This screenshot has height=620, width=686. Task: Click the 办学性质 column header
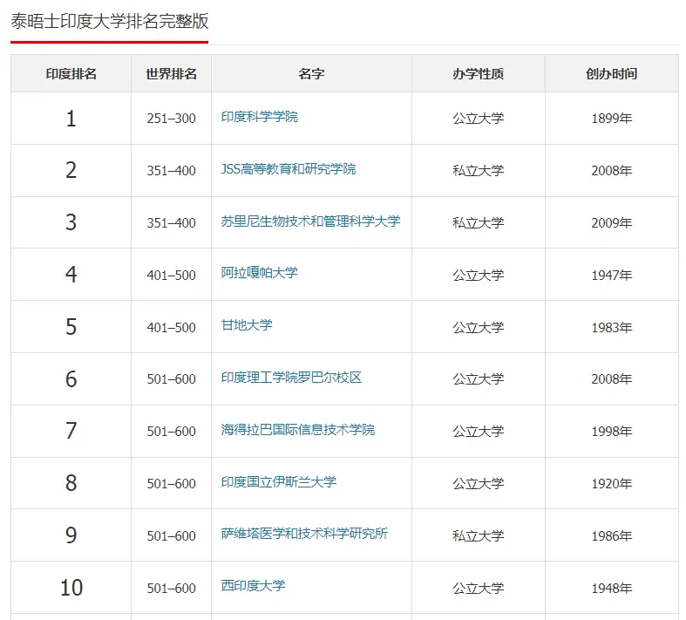[479, 74]
